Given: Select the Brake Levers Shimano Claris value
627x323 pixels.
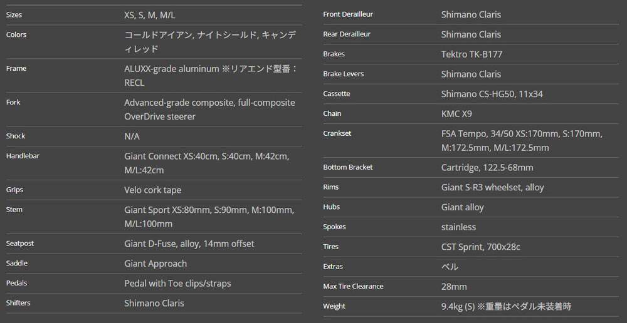Looking at the screenshot, I should (471, 74).
